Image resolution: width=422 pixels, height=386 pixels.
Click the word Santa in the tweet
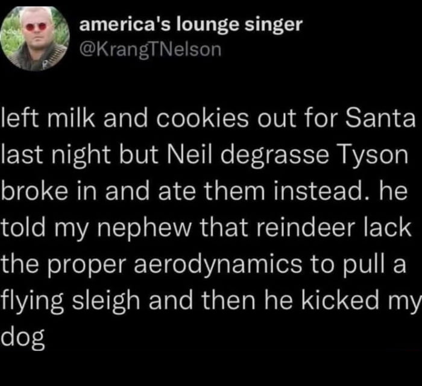(380, 119)
